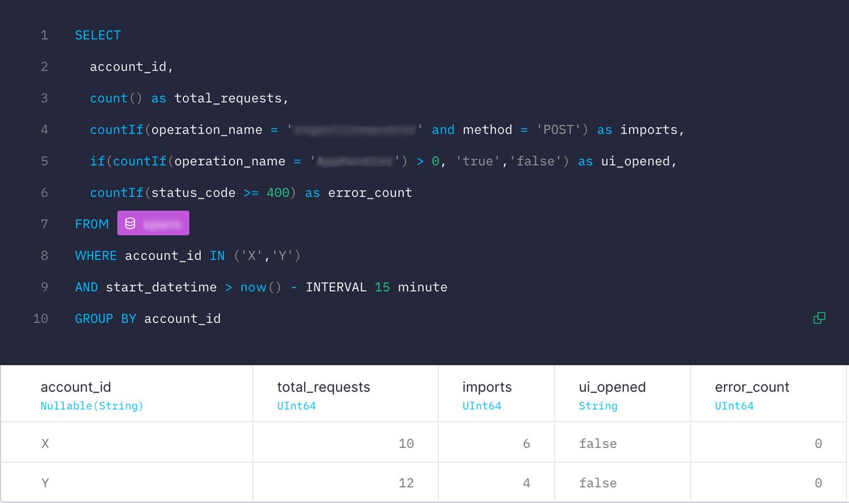The image size is (849, 503).
Task: Click the false value for account X
Action: pyautogui.click(x=598, y=443)
